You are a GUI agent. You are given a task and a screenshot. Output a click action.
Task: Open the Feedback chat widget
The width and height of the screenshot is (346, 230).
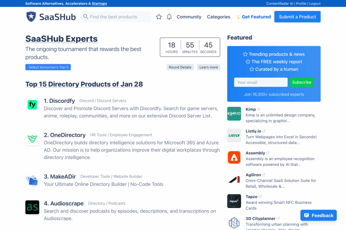tap(318, 216)
